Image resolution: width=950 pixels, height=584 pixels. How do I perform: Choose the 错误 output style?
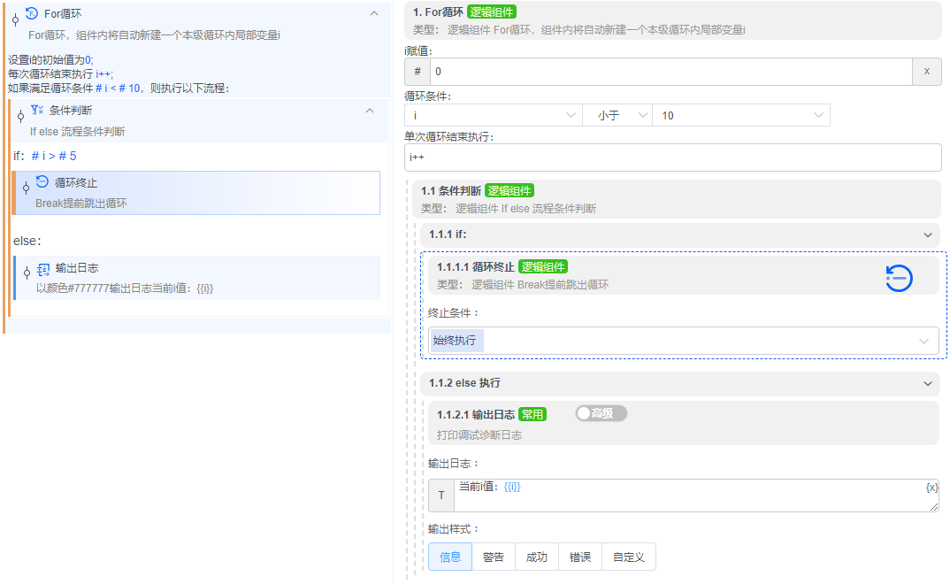click(580, 557)
